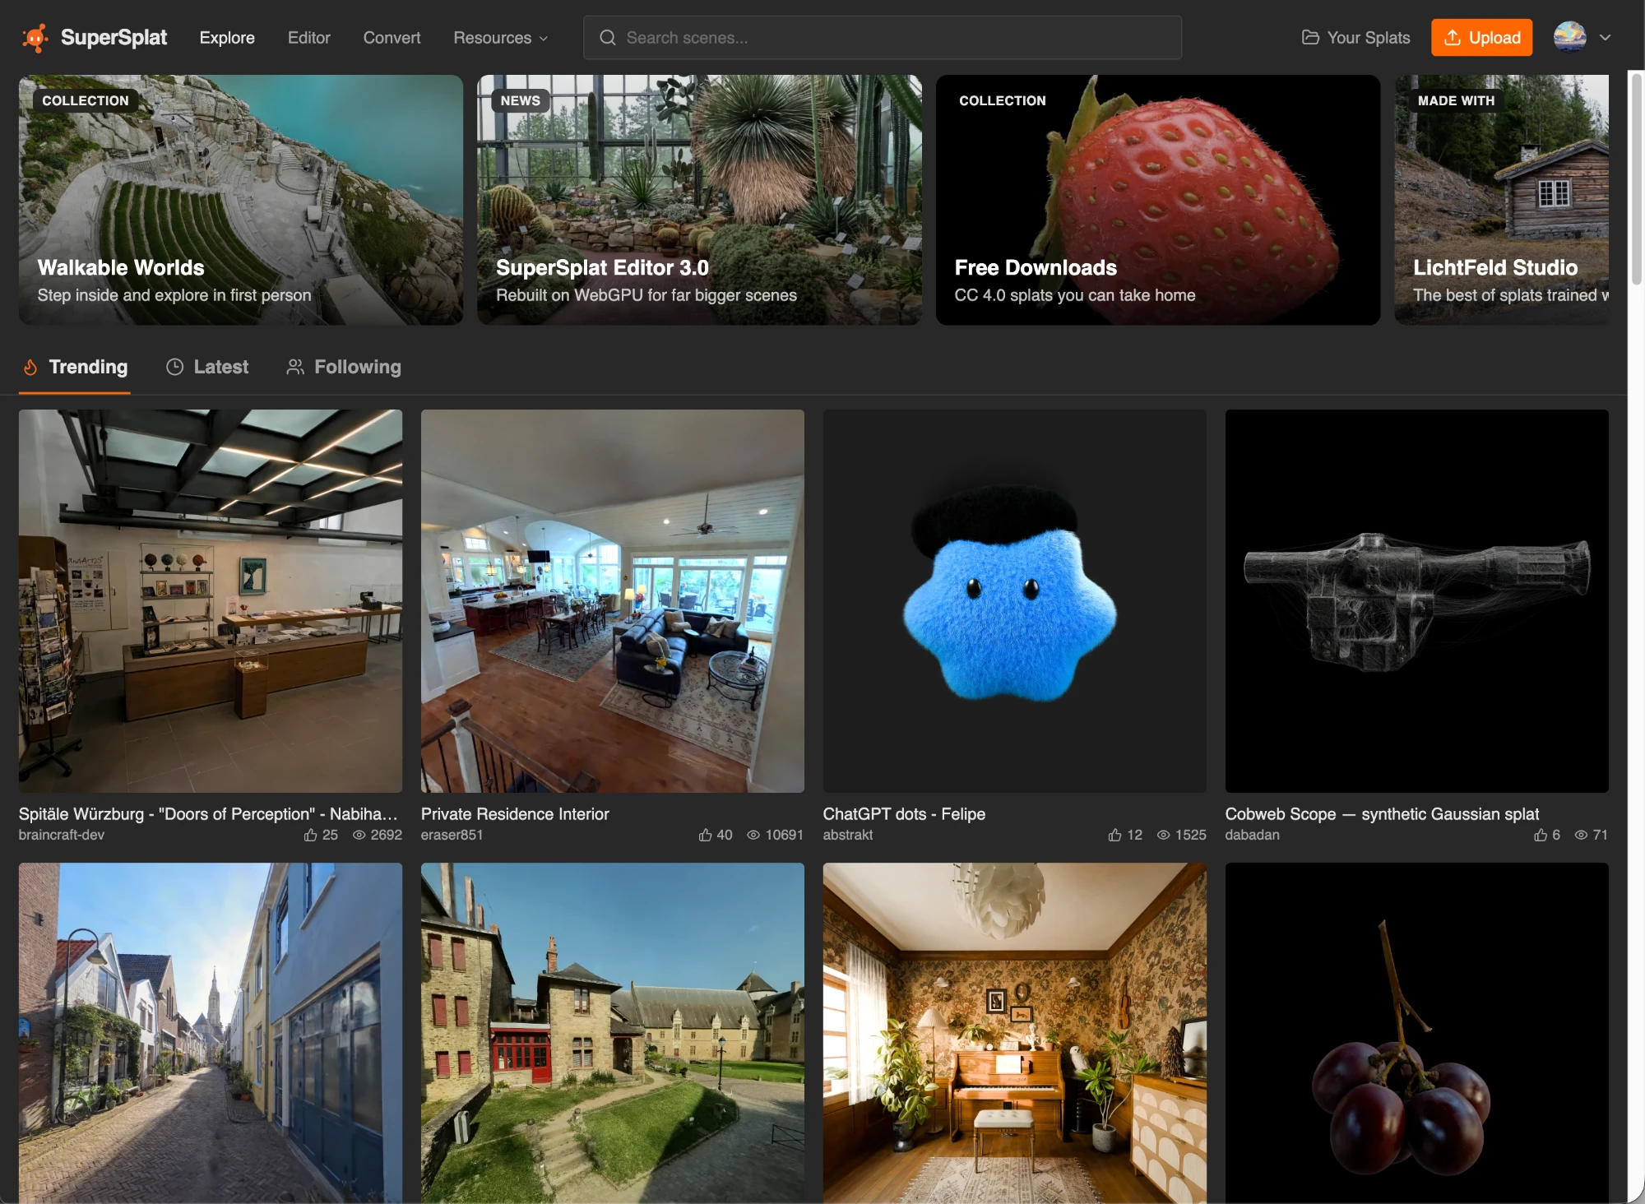Click views eye icon for Cobweb Scope
The image size is (1645, 1204).
click(x=1581, y=836)
